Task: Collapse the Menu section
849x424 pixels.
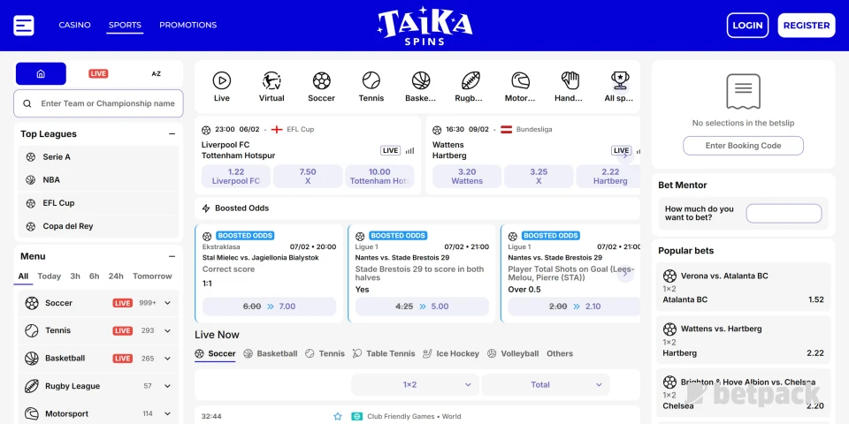Action: tap(172, 256)
